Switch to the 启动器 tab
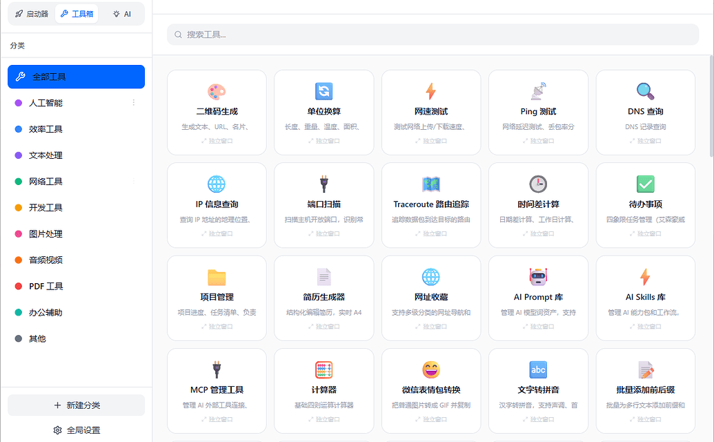714x442 pixels. [32, 14]
